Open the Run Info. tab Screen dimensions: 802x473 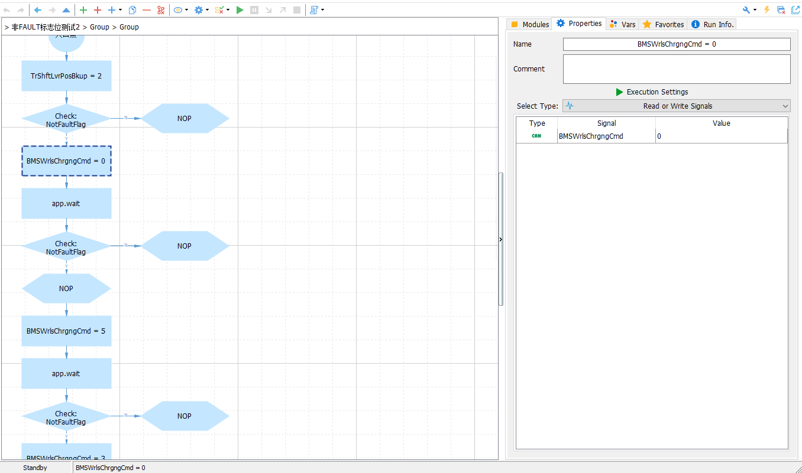click(x=713, y=24)
